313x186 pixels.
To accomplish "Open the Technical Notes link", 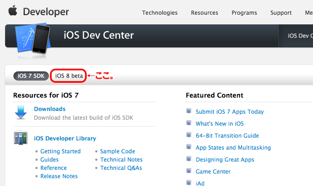I will pyautogui.click(x=121, y=160).
